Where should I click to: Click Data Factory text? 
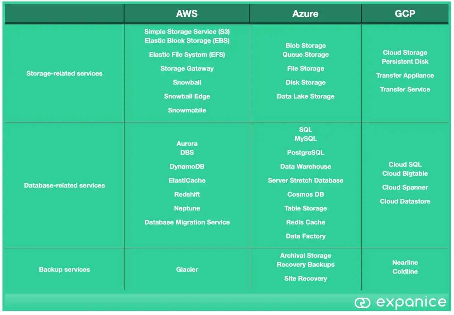[305, 236]
